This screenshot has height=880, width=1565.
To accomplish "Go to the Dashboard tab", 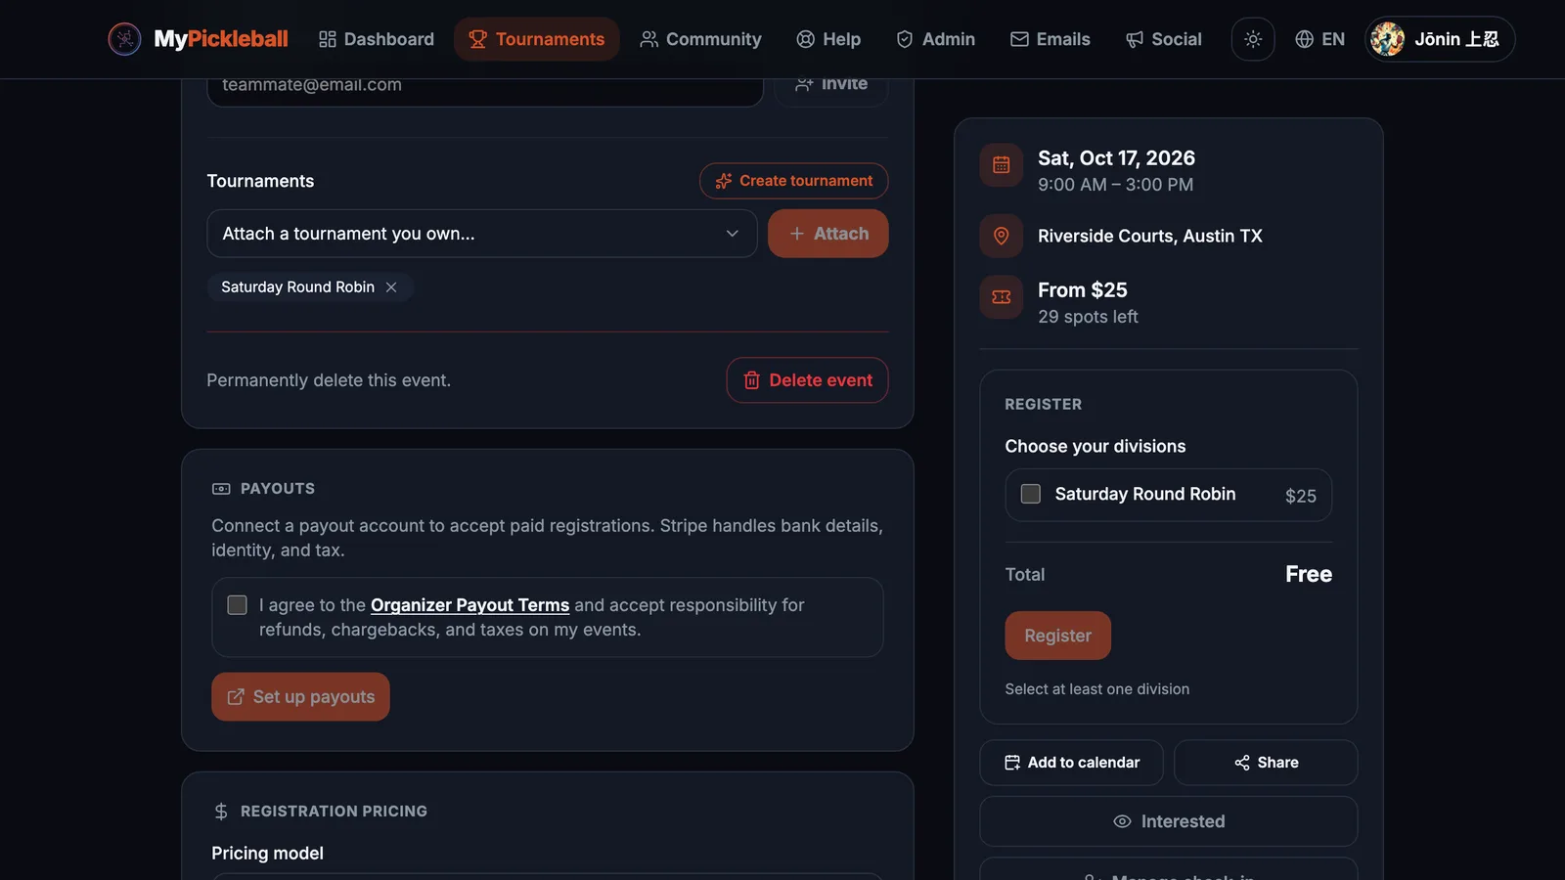I will coord(377,39).
